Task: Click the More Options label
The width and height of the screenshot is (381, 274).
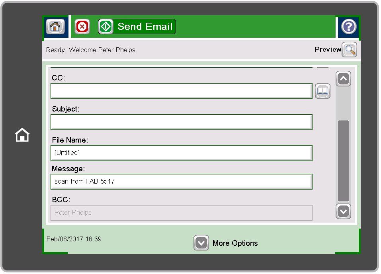Action: 235,243
